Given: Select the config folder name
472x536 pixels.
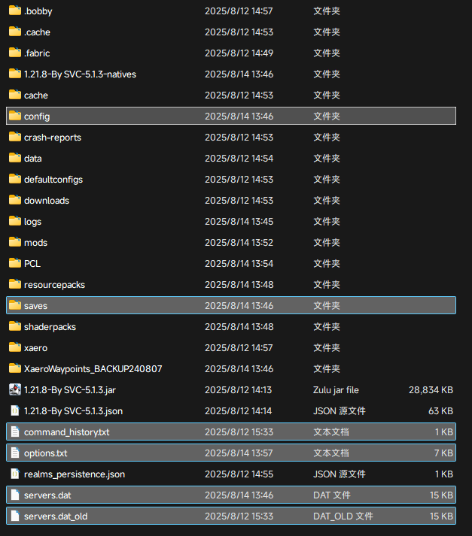Looking at the screenshot, I should coord(37,117).
